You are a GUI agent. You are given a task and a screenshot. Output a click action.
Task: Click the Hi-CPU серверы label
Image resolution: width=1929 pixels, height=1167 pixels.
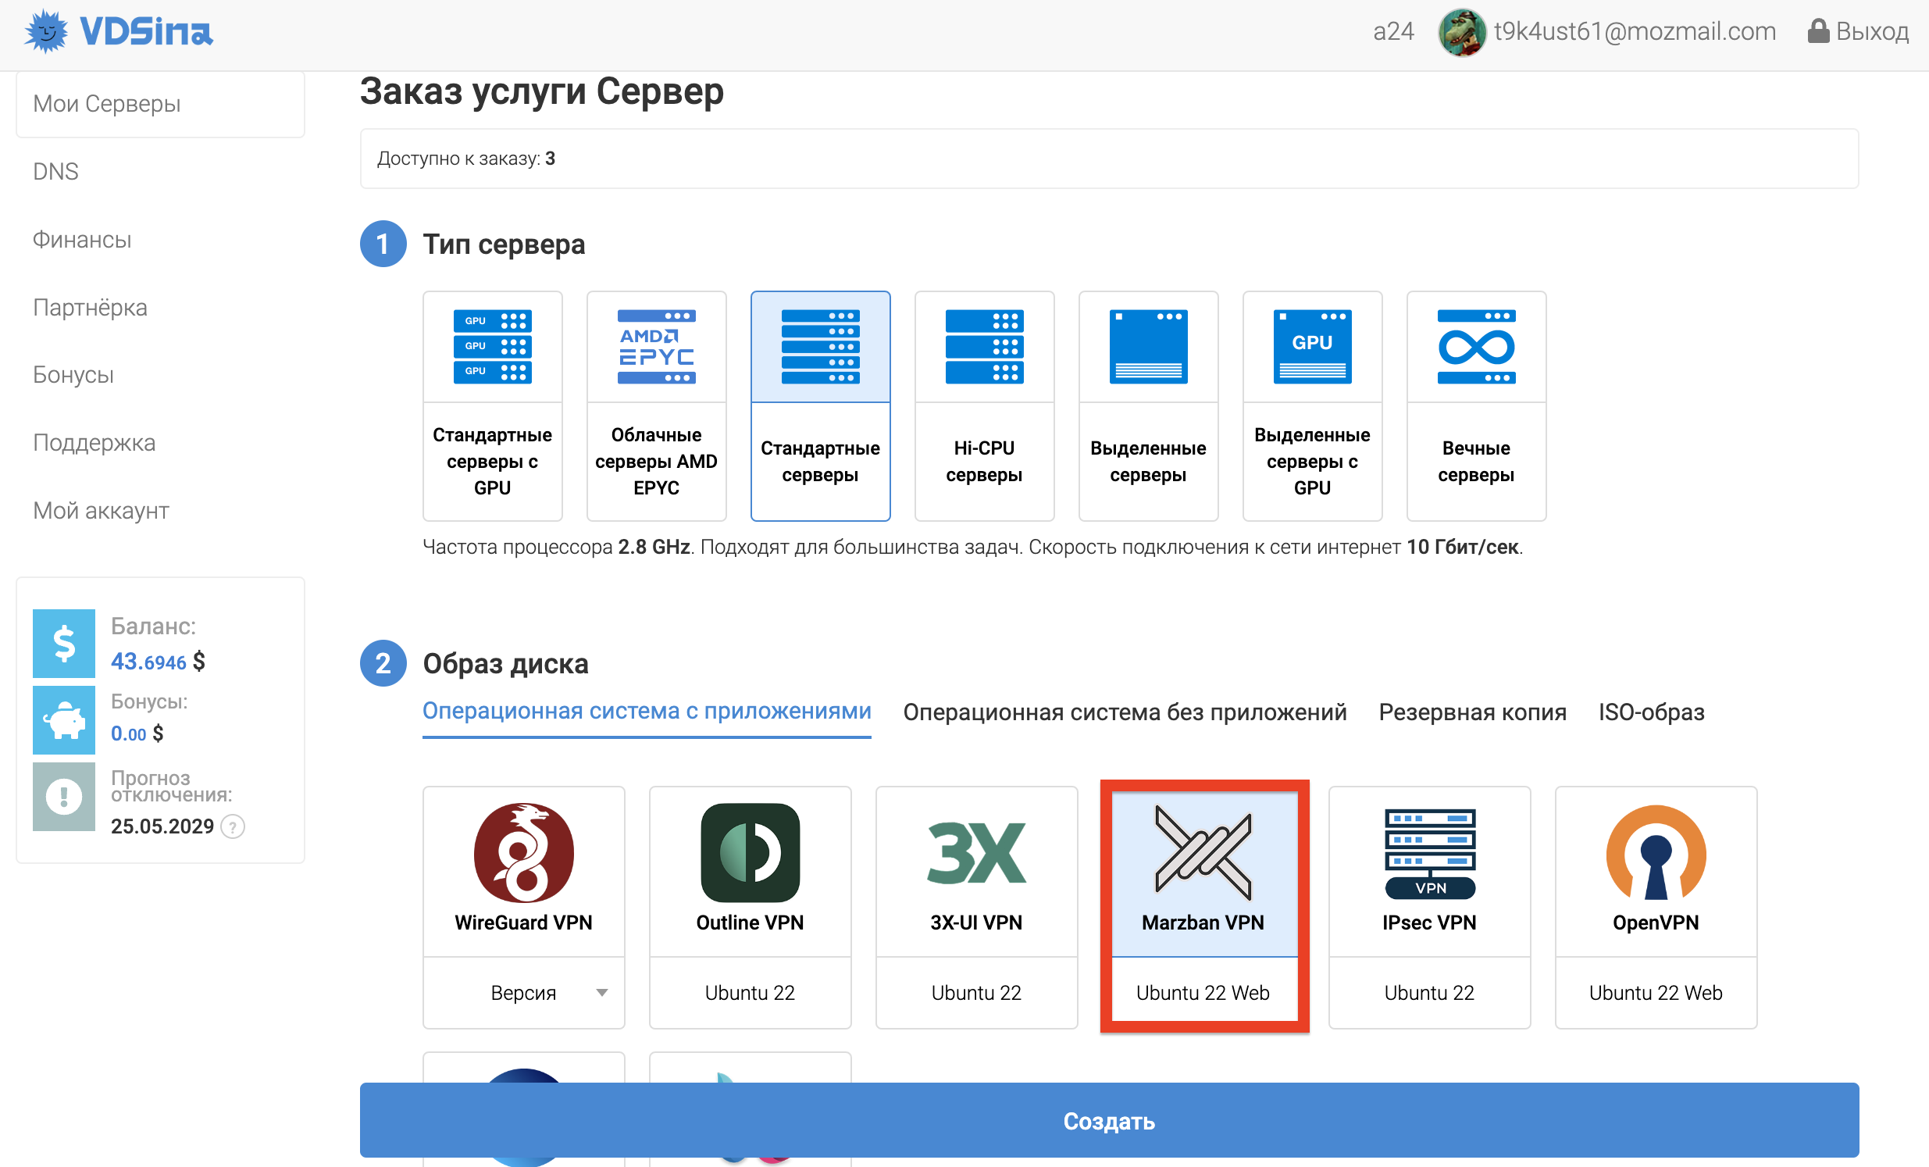984,462
